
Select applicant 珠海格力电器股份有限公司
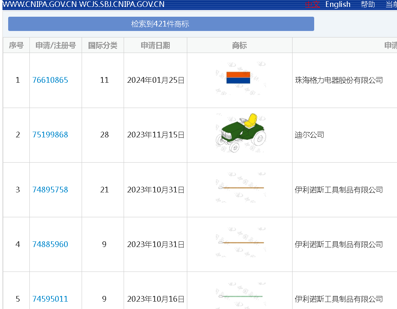point(339,80)
